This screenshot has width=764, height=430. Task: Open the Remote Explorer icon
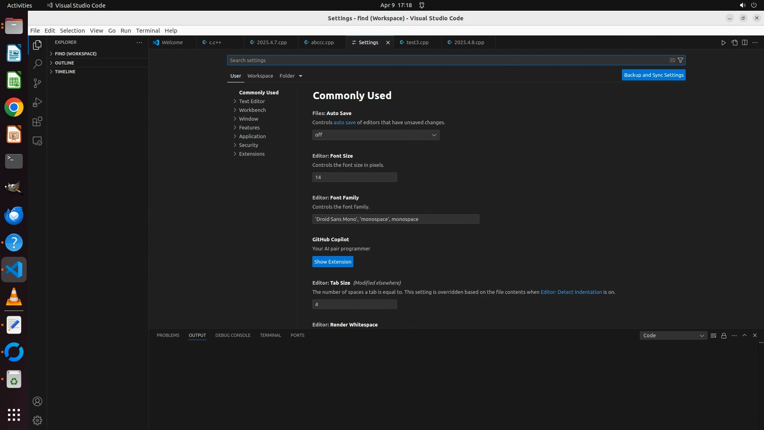pyautogui.click(x=37, y=141)
